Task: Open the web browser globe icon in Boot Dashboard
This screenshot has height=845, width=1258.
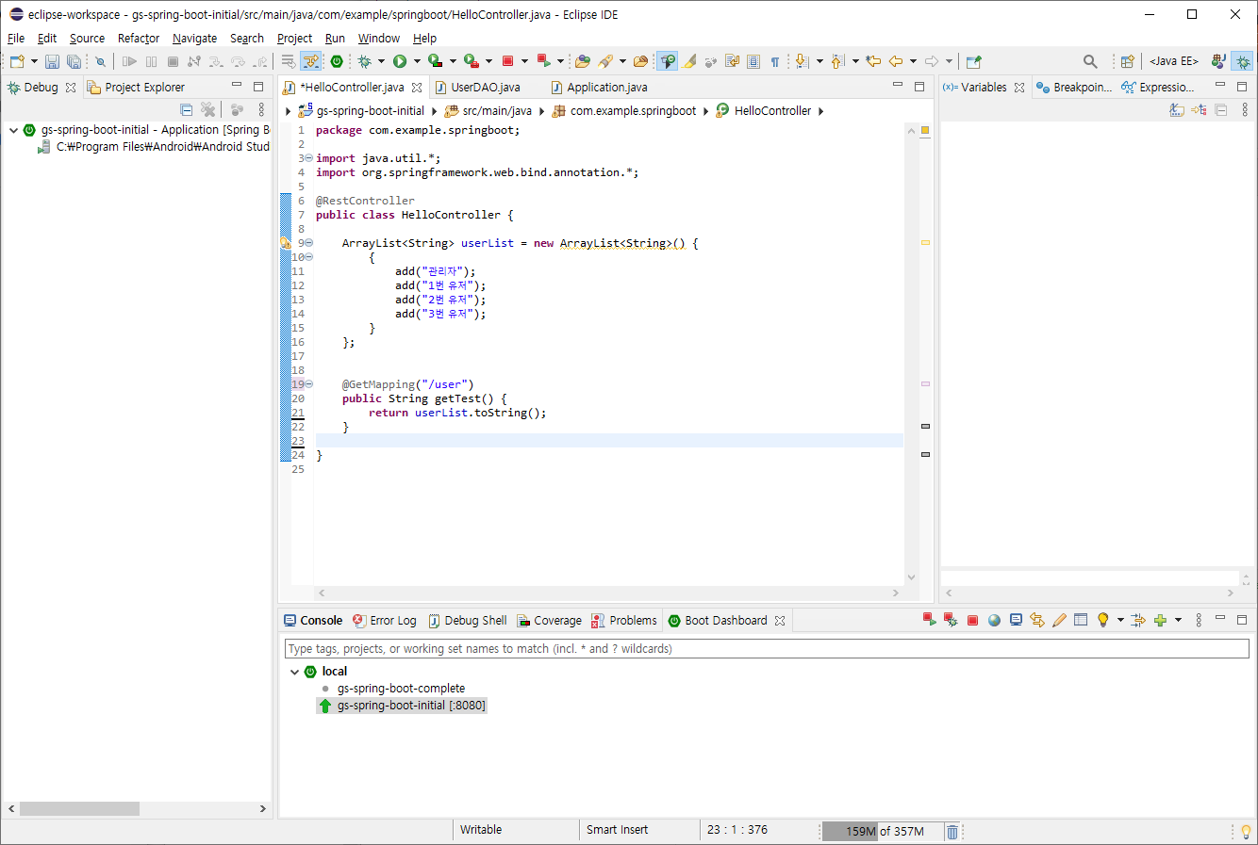Action: [994, 620]
